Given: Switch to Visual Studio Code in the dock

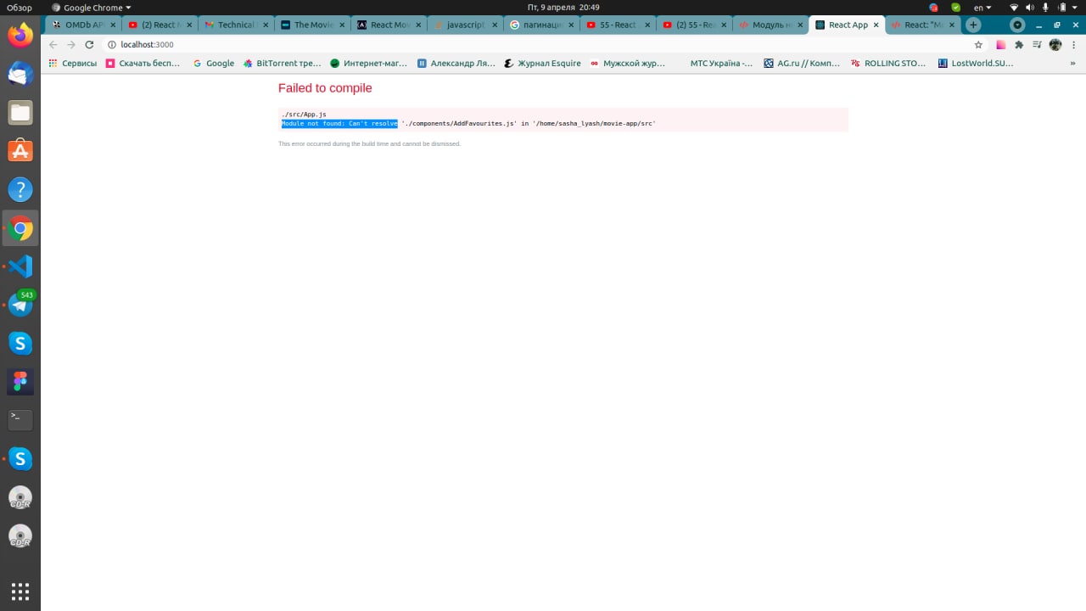Looking at the screenshot, I should click(20, 266).
